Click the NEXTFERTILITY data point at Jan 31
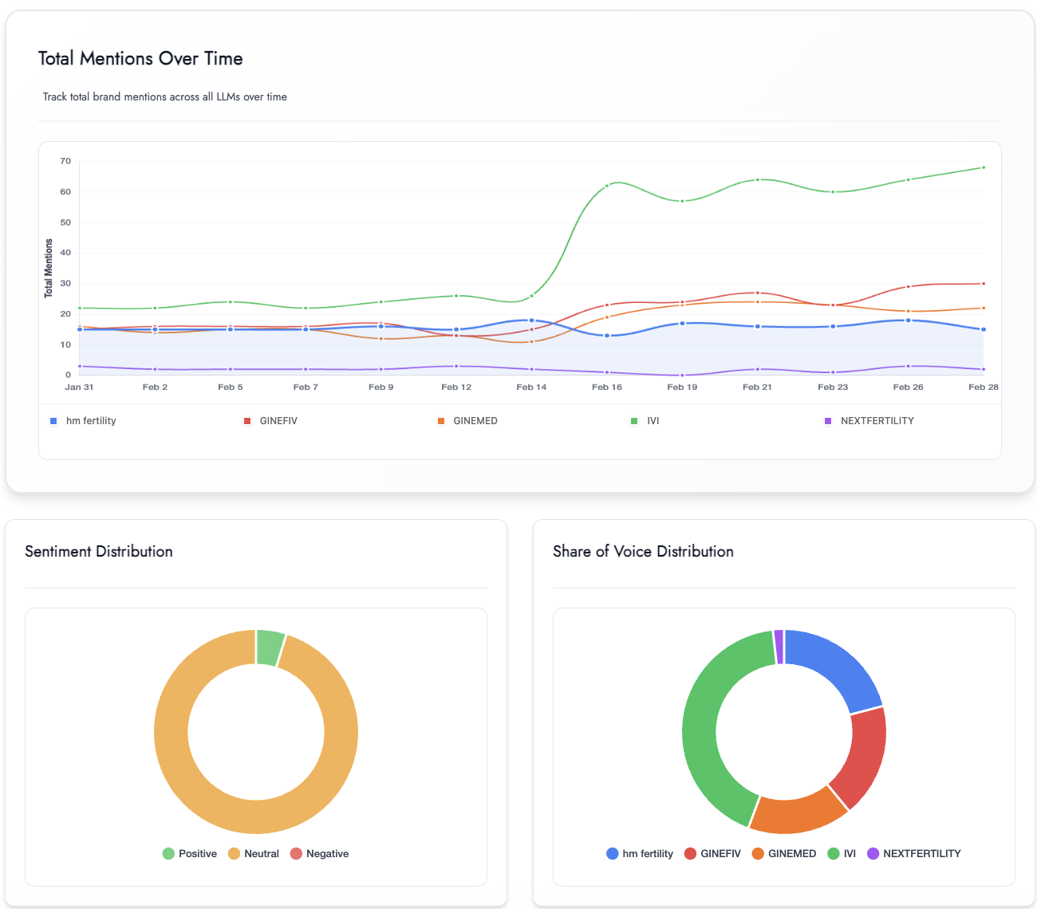This screenshot has width=1037, height=909. (x=80, y=366)
